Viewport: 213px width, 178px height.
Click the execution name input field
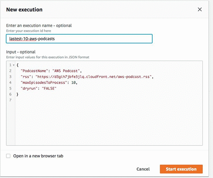pos(79,39)
